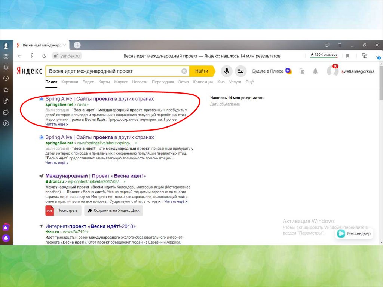Screen dimensions: 383x287
Task: Open the 150K отзывов rating
Action: pos(324,55)
